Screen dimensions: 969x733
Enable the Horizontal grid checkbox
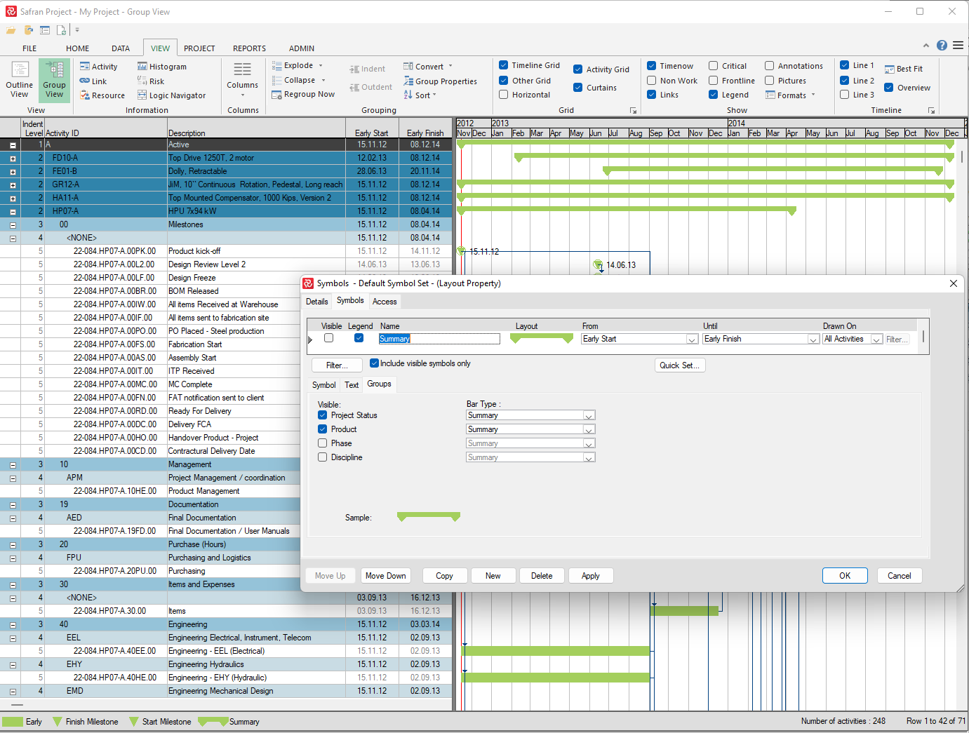(503, 95)
